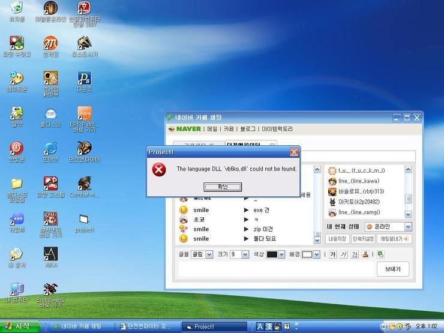The width and height of the screenshot is (444, 333).
Task: Select the 피망 뉴맞고 desktop icon
Action: click(17, 46)
